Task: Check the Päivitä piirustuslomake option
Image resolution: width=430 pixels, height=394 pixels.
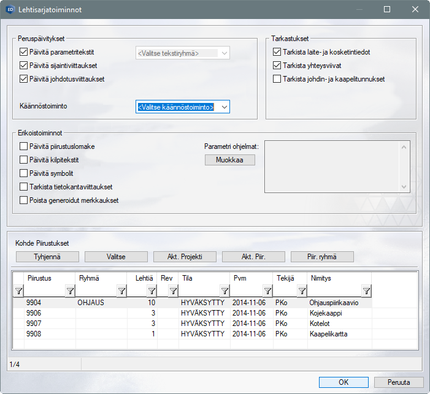Action: click(24, 146)
